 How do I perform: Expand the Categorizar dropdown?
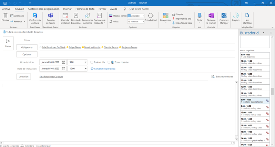pyautogui.click(x=165, y=23)
